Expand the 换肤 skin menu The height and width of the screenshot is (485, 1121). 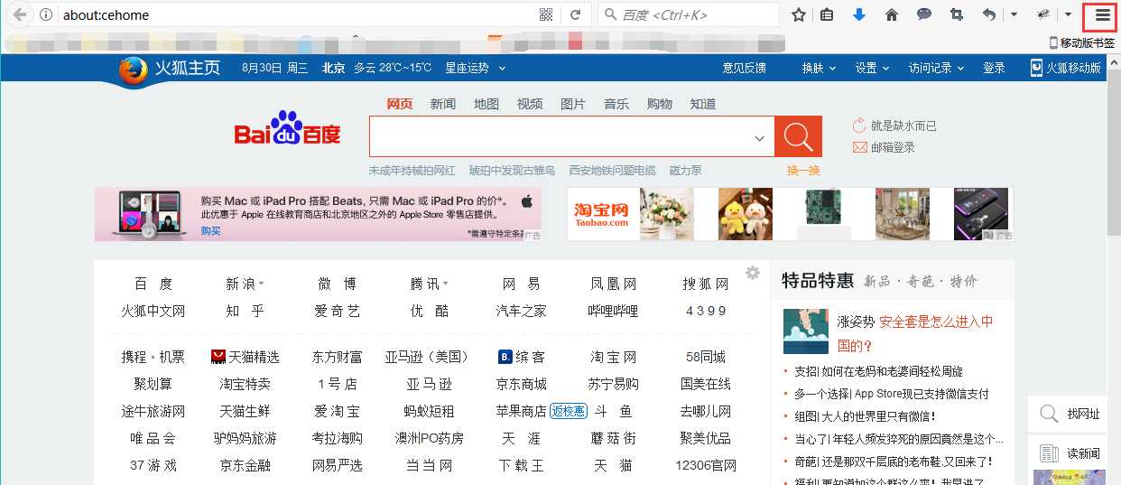point(819,69)
